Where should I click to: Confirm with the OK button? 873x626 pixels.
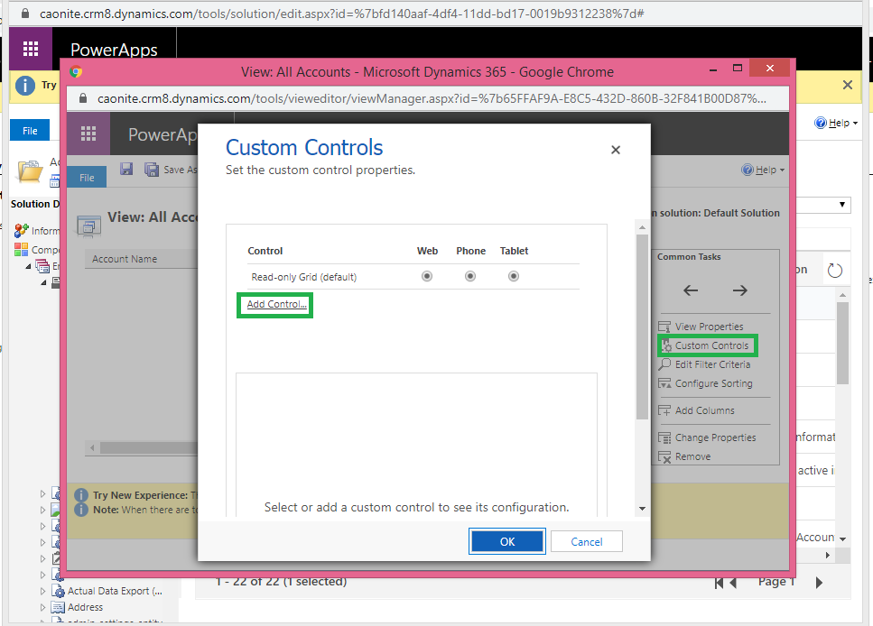pyautogui.click(x=507, y=541)
